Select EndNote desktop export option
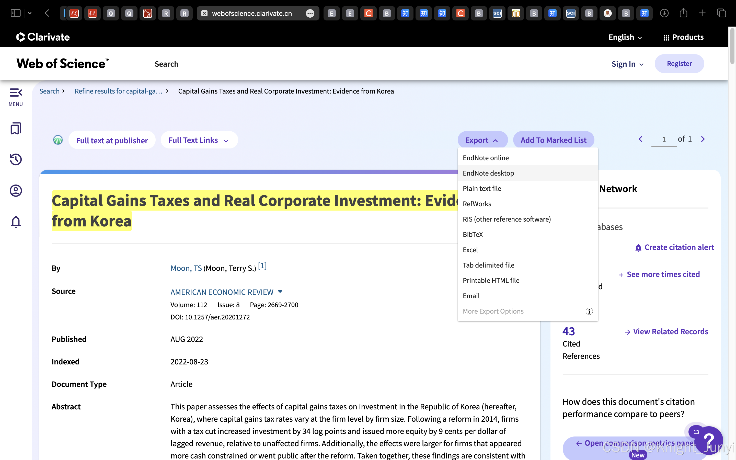The width and height of the screenshot is (736, 460). pos(488,173)
